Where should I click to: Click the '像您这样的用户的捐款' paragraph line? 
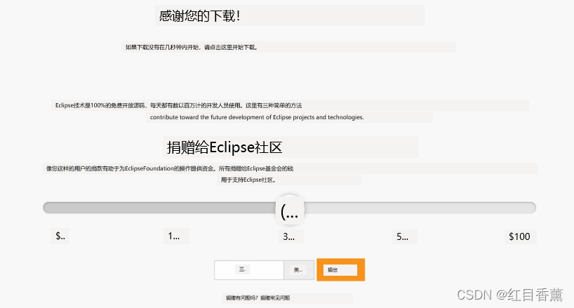pyautogui.click(x=170, y=168)
